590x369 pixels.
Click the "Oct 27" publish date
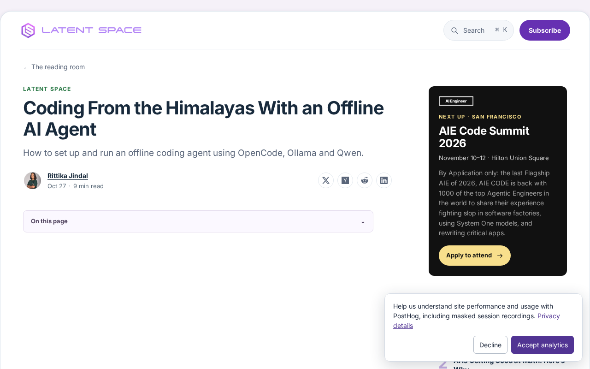tap(57, 186)
